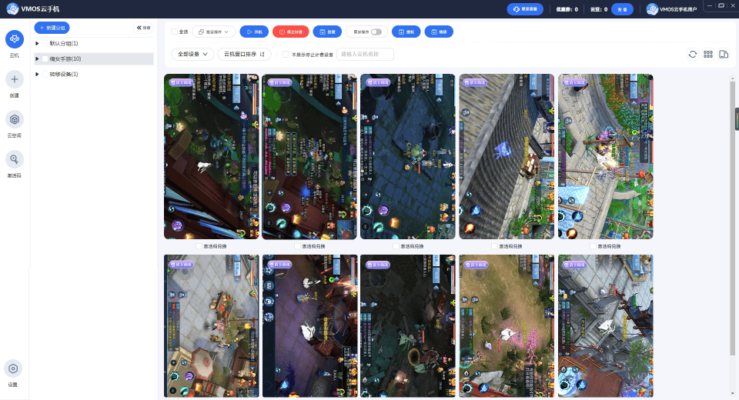This screenshot has height=400, width=739.
Task: Click the vertical scrollbar of device grid
Action: pos(732,217)
